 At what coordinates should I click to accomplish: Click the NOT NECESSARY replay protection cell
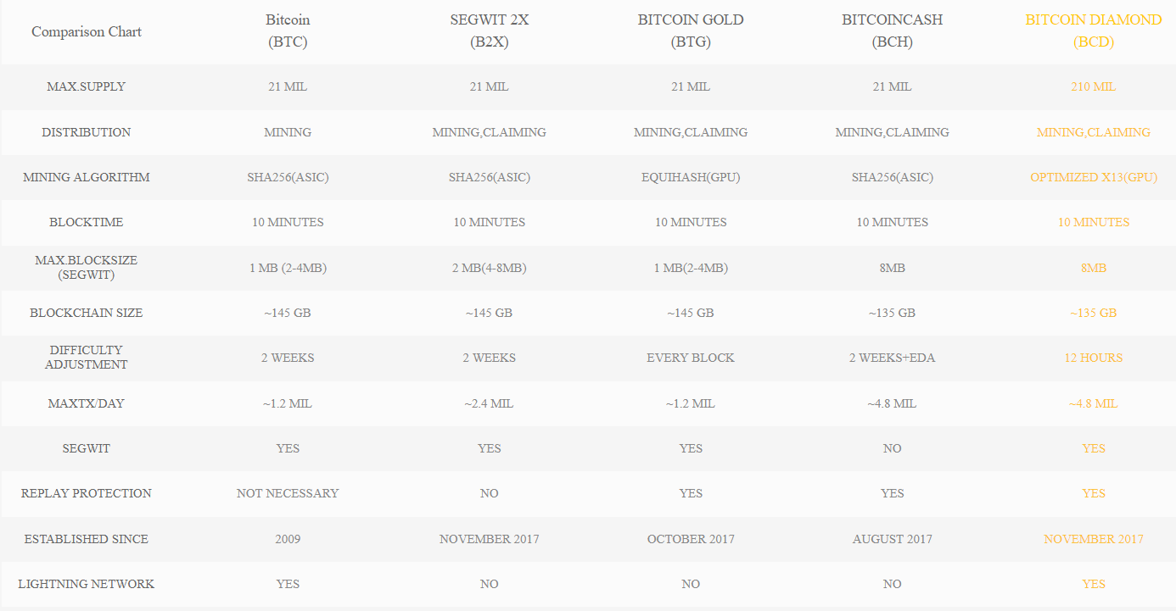click(x=288, y=493)
